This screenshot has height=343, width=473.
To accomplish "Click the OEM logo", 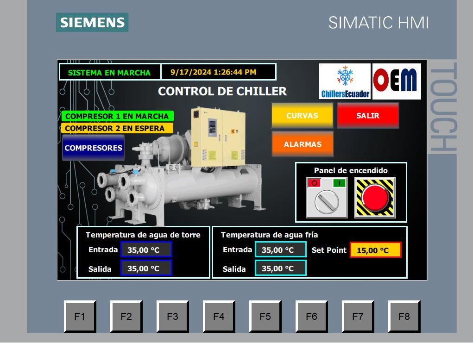I will [x=397, y=81].
